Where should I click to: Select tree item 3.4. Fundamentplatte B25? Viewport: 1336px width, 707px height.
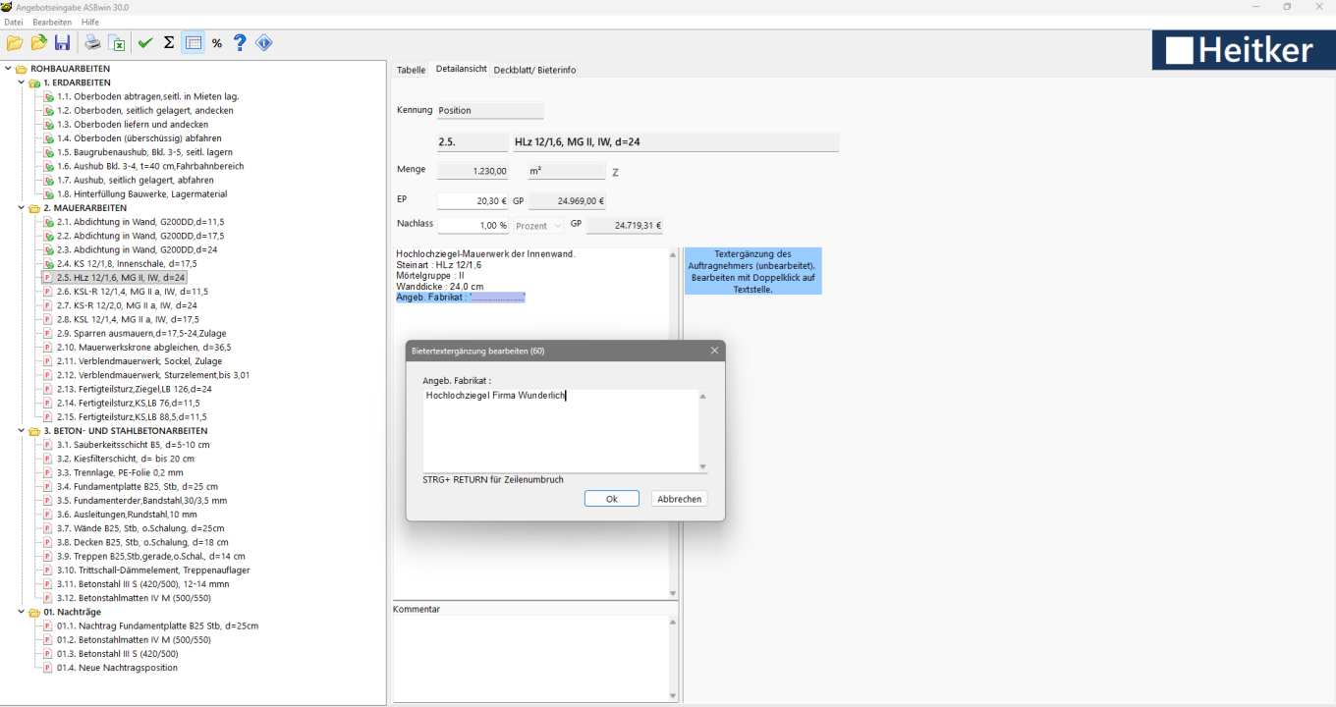137,486
